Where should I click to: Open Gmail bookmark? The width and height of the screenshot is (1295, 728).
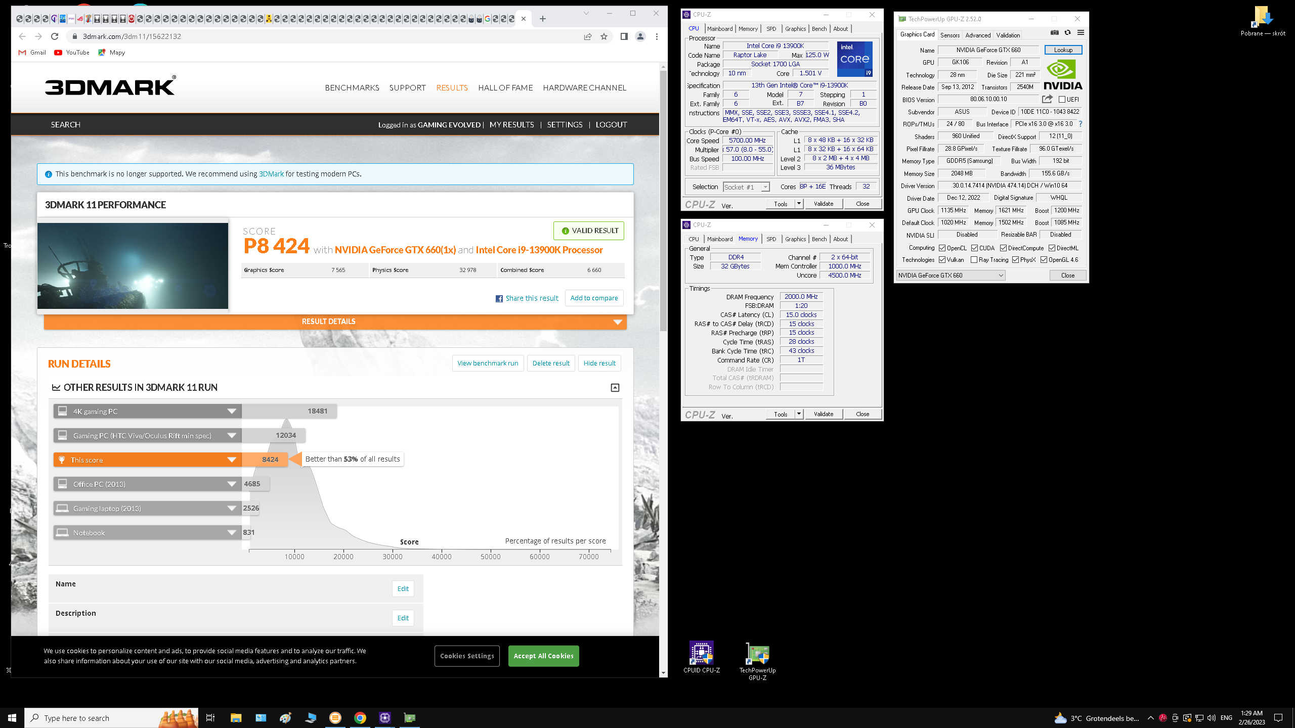coord(32,53)
